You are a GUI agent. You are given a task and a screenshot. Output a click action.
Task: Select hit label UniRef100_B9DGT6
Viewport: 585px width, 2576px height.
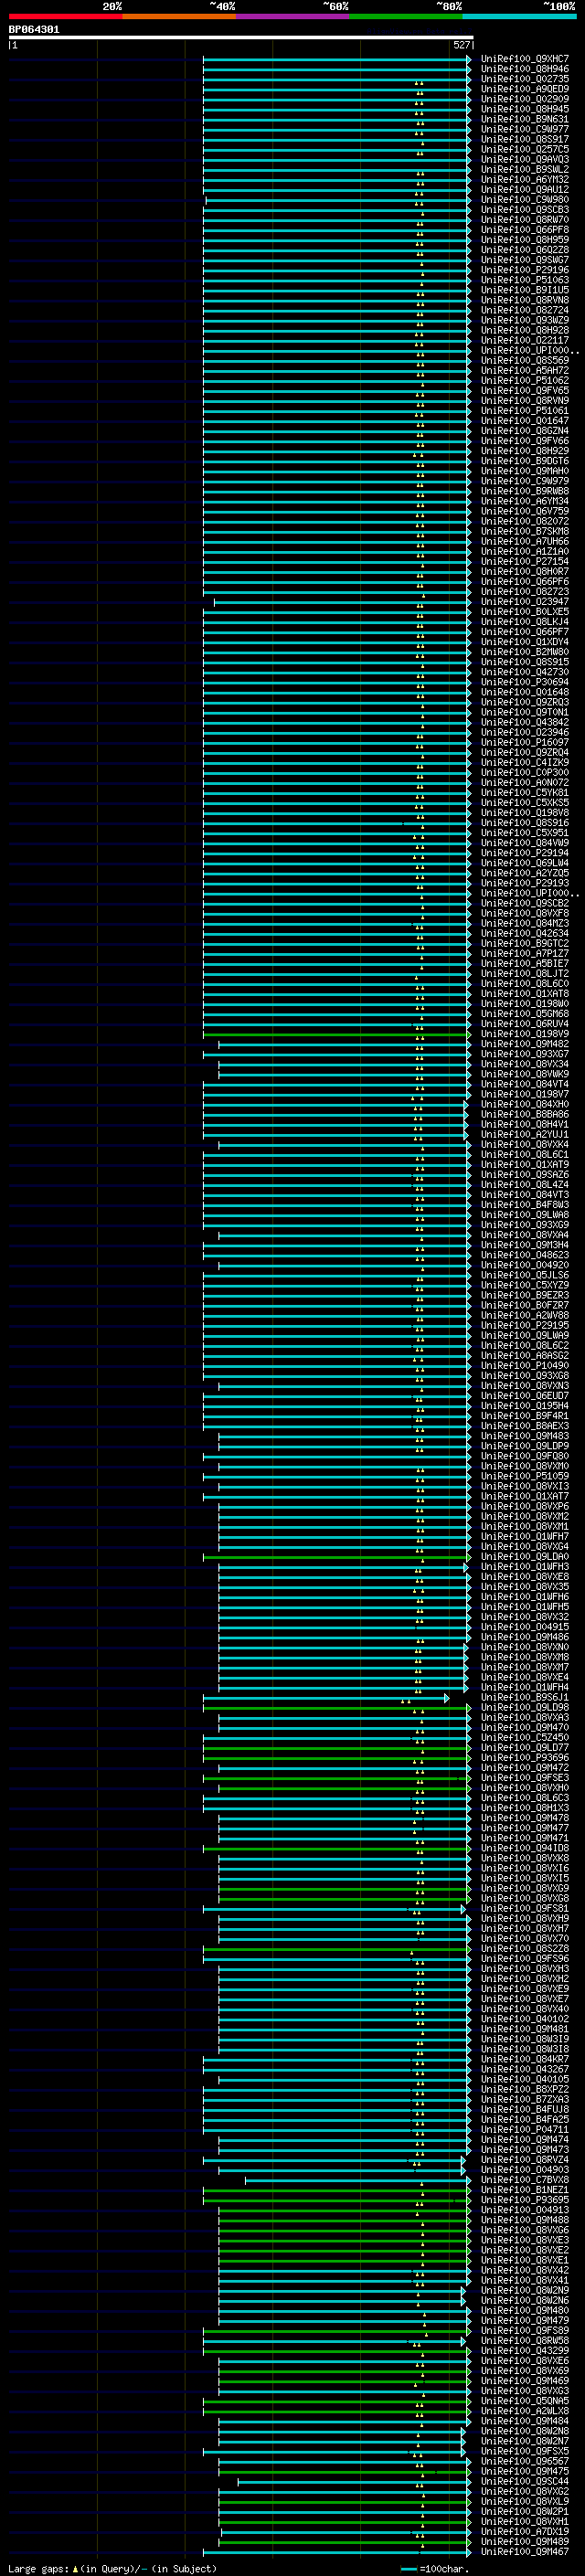525,461
